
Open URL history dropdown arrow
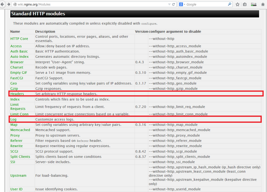click(169, 4)
